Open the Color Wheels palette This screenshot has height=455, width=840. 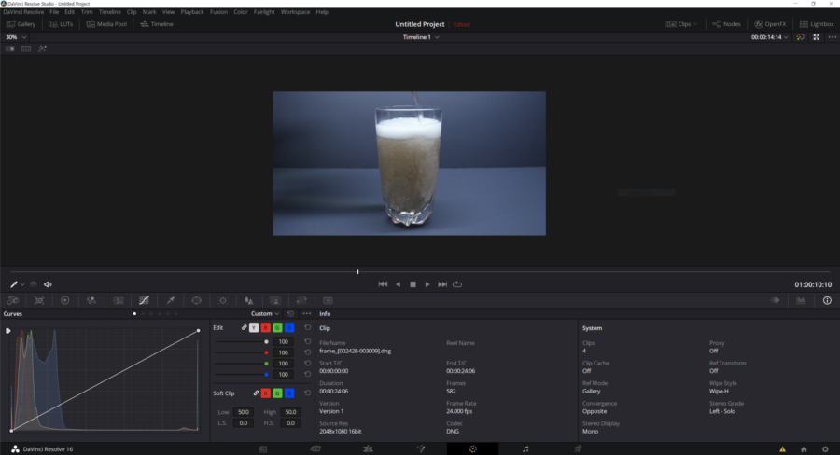(x=65, y=301)
